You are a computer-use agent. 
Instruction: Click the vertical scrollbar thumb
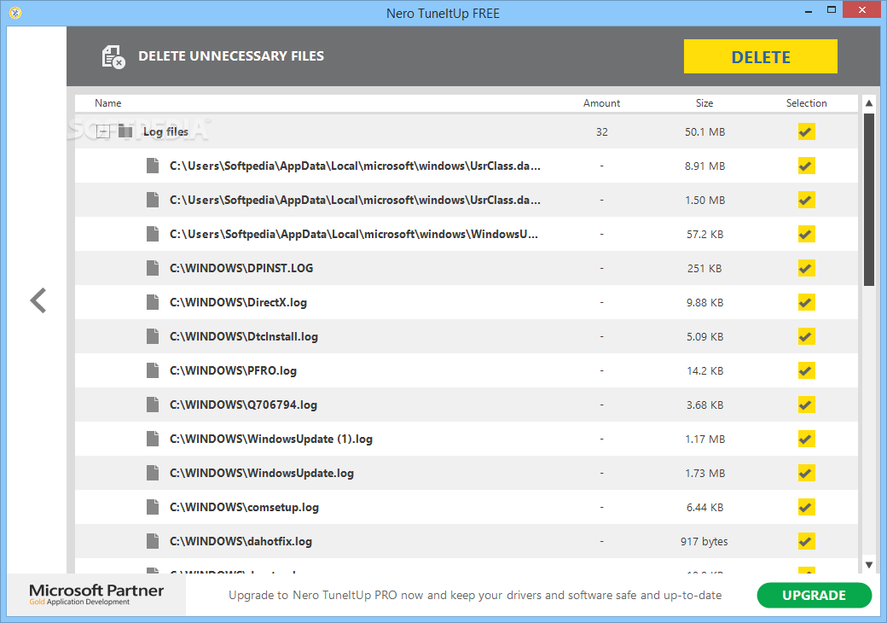[869, 200]
